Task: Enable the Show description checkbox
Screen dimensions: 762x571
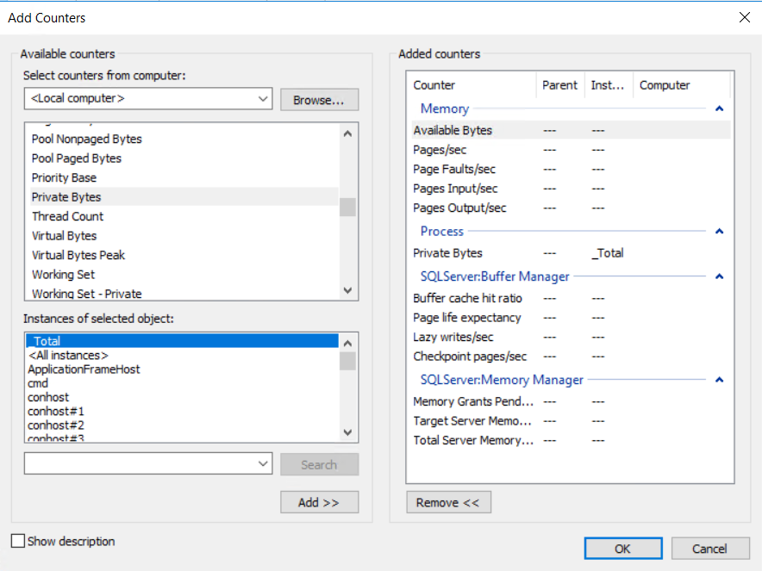Action: pos(18,542)
